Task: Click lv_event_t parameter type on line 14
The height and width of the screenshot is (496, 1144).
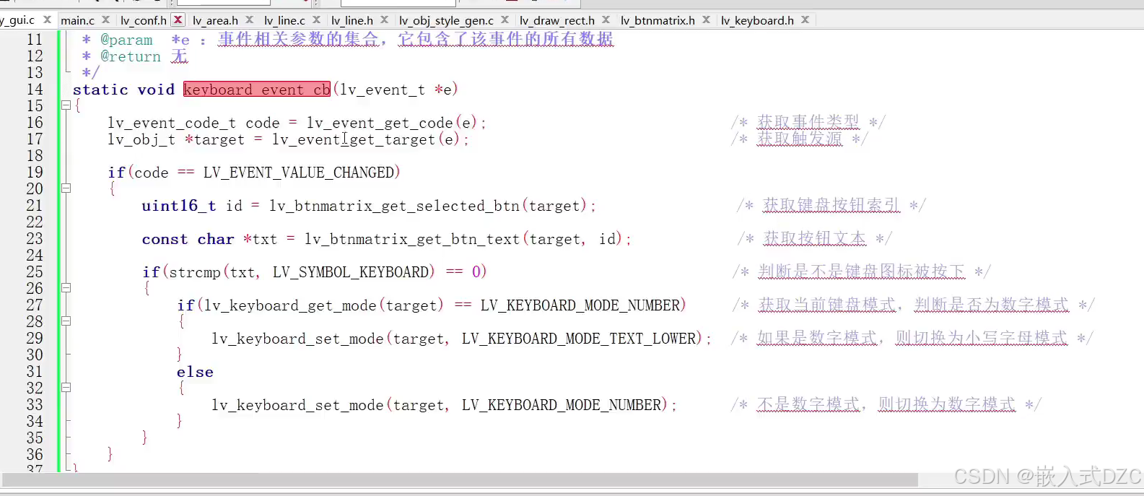Action: [383, 90]
